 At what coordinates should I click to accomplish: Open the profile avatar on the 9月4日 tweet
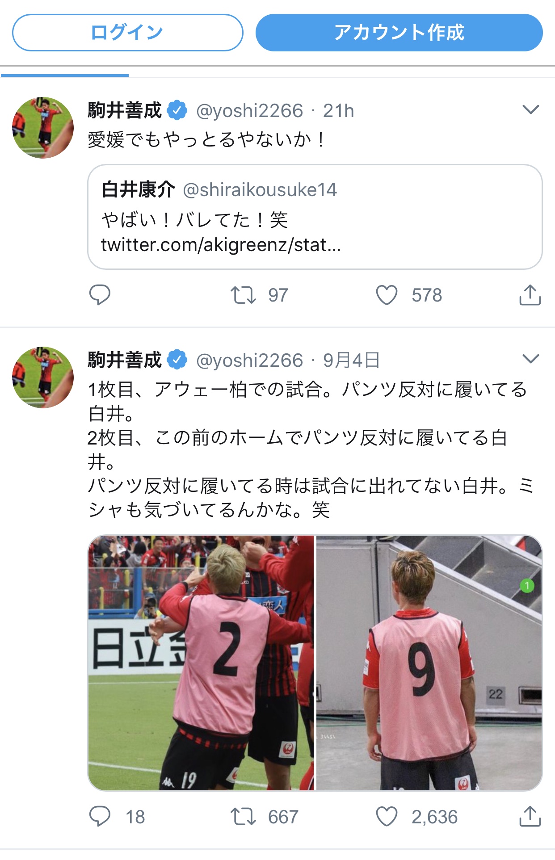click(43, 378)
